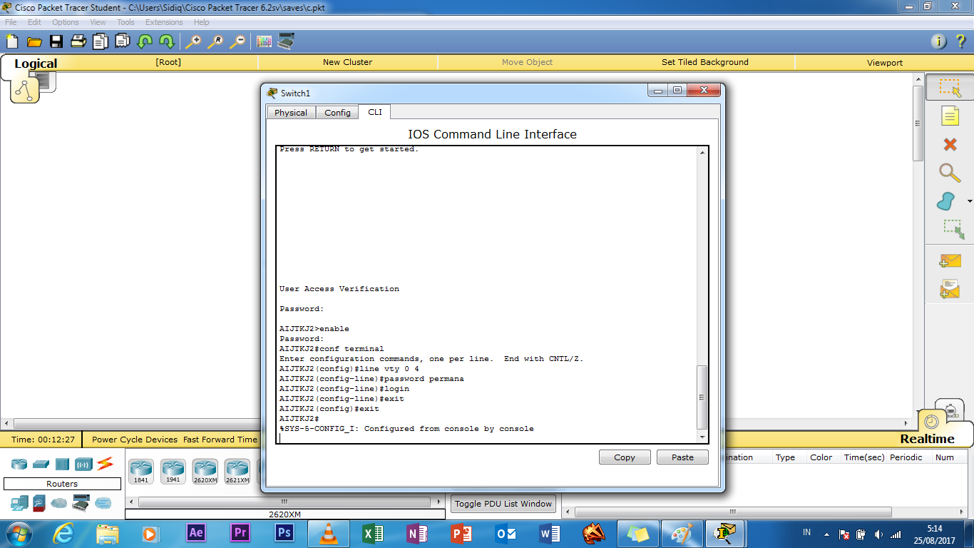
Task: Open the Options menu
Action: click(66, 22)
